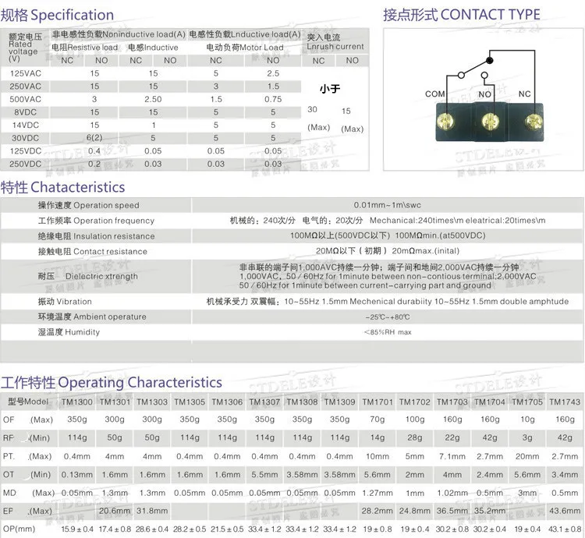The image size is (585, 538).
Task: Select the TM1702 model column header
Action: click(x=415, y=402)
